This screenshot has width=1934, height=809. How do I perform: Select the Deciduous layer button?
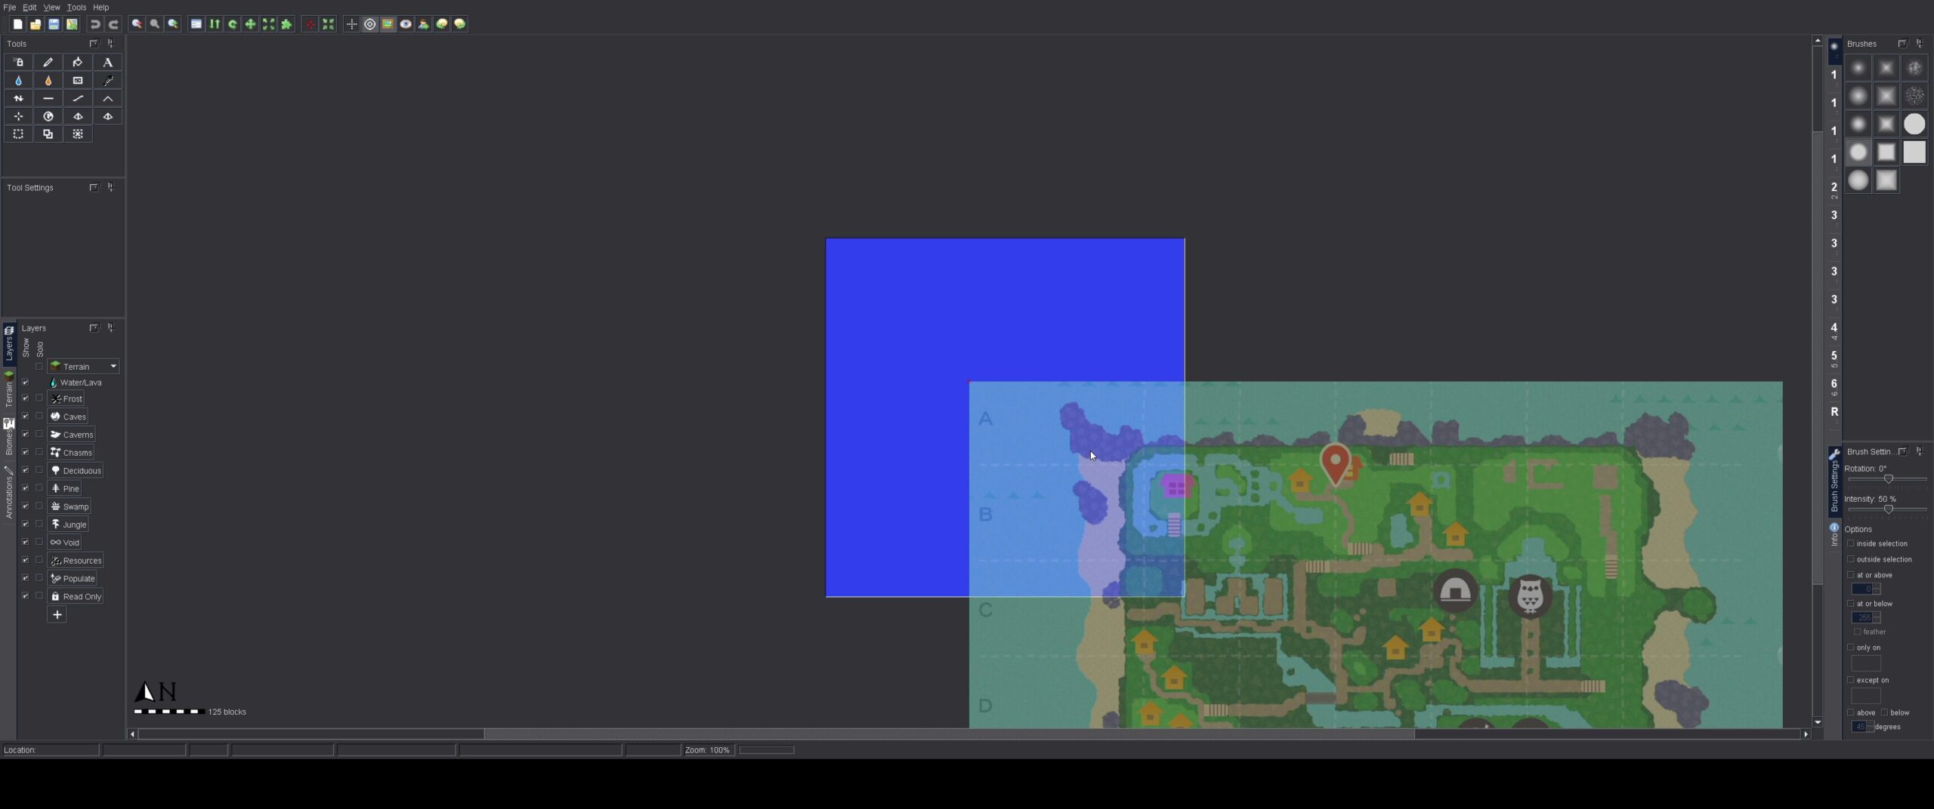coord(76,470)
